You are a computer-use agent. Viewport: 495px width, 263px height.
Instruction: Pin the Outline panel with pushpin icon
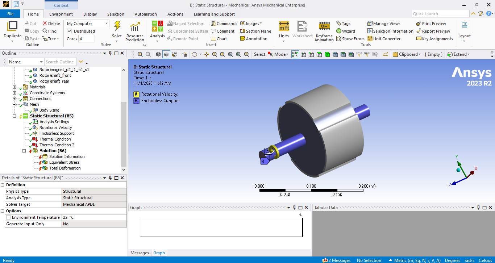point(111,53)
